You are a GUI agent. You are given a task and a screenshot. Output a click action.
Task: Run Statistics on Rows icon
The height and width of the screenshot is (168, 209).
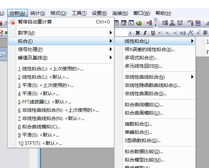coord(172,23)
